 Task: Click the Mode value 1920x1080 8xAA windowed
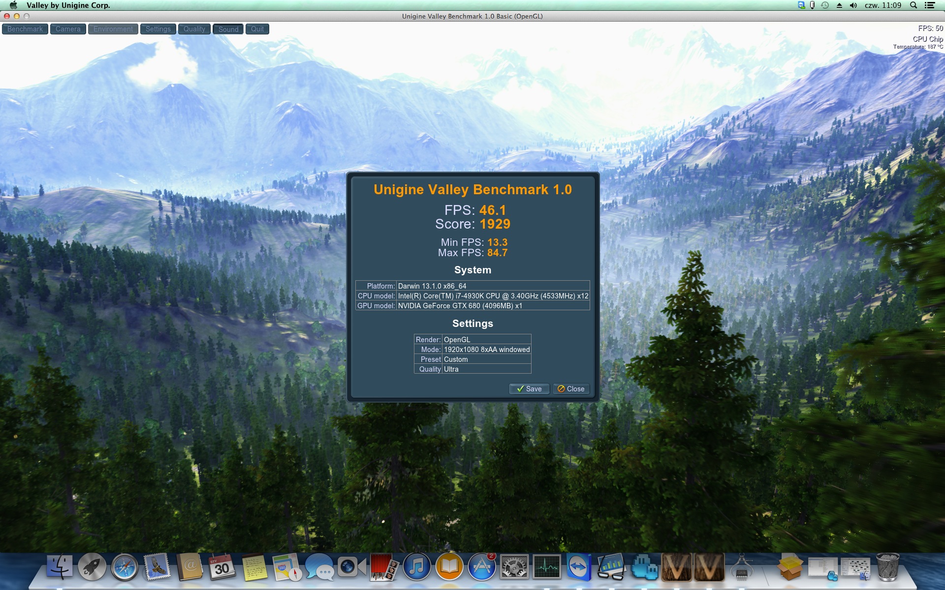(x=487, y=350)
